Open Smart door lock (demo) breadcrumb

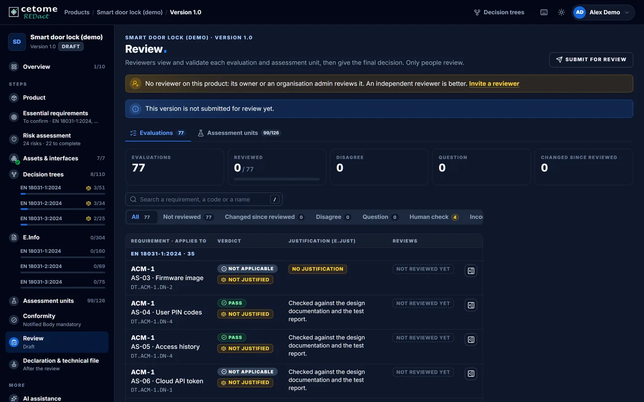(x=130, y=13)
